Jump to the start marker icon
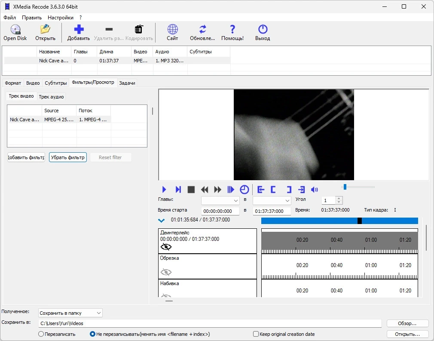This screenshot has height=341, width=434. point(261,190)
